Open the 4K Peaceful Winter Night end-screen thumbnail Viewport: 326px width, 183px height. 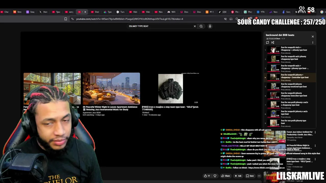[111, 89]
